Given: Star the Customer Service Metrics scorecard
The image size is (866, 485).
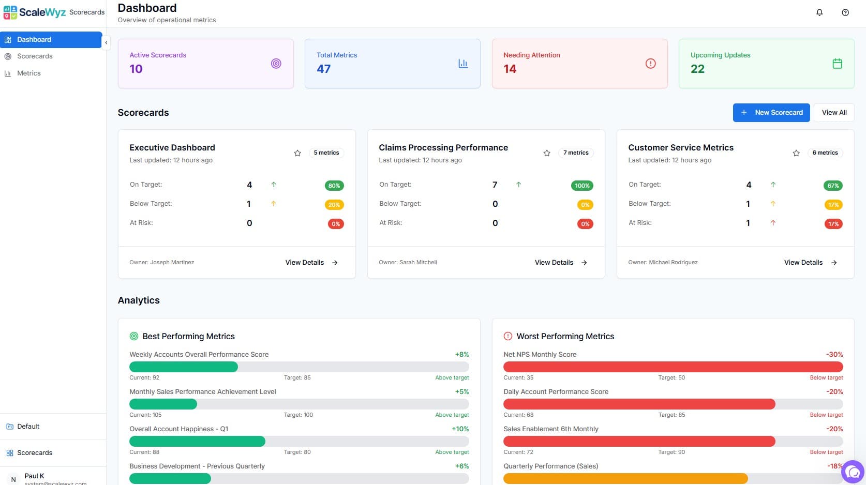Looking at the screenshot, I should coord(796,153).
